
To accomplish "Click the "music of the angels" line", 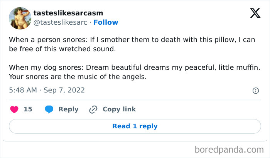I will pyautogui.click(x=78, y=77).
